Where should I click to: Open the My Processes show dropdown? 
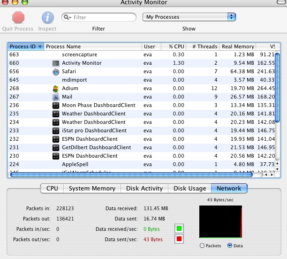coord(189,17)
